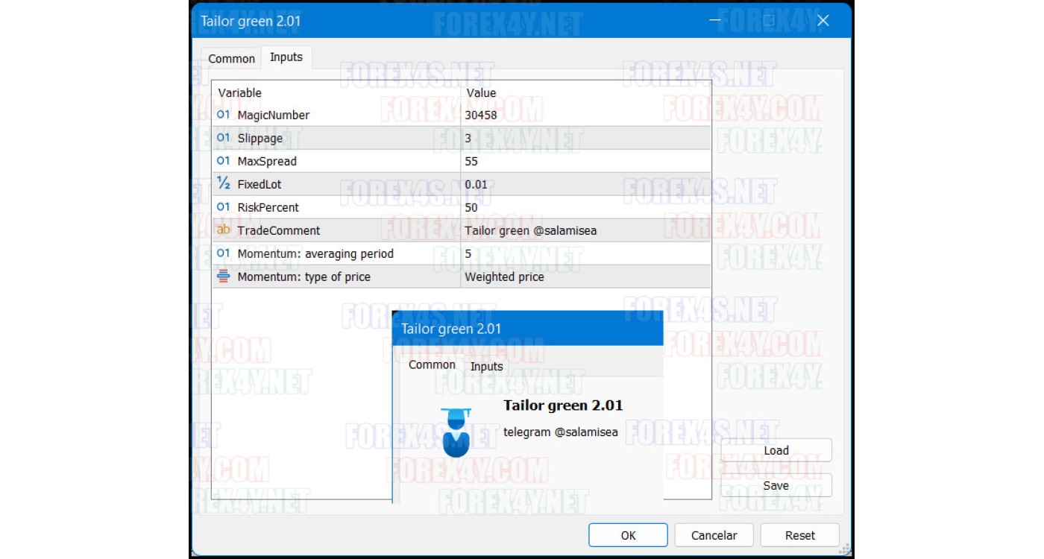Click the integer icon next to MaxSpread
The width and height of the screenshot is (1044, 559).
[x=223, y=161]
